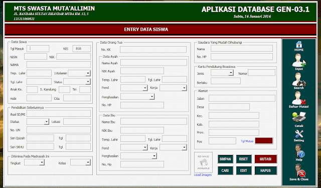Click the Data Ibu No. Hp field
Screen dimensions: 321x188
142,164
